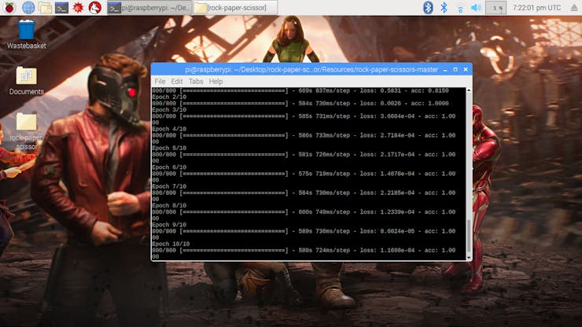Open the terminal File menu
The image size is (582, 327).
tap(160, 81)
